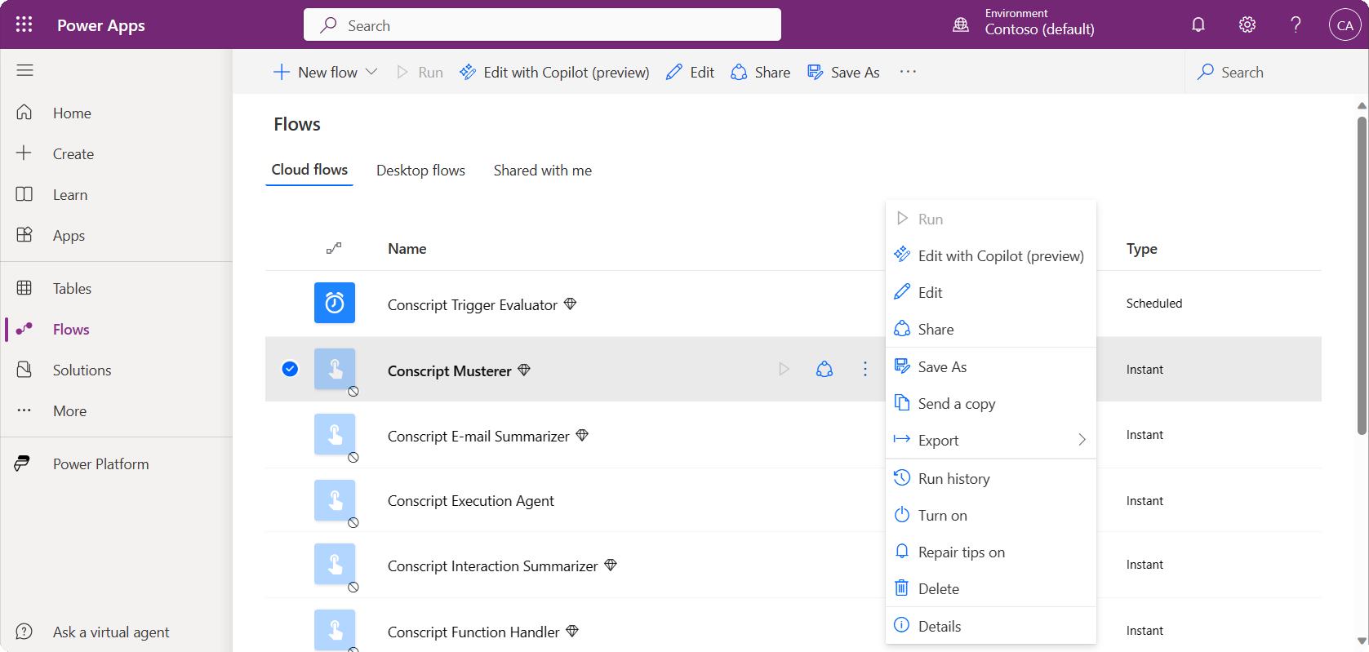
Task: Choose Run history in context menu
Action: 990,478
